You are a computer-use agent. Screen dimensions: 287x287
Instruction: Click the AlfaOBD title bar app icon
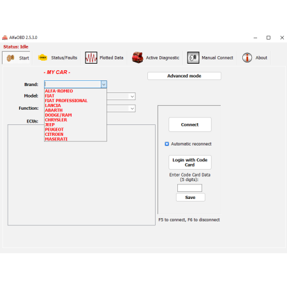click(4, 38)
